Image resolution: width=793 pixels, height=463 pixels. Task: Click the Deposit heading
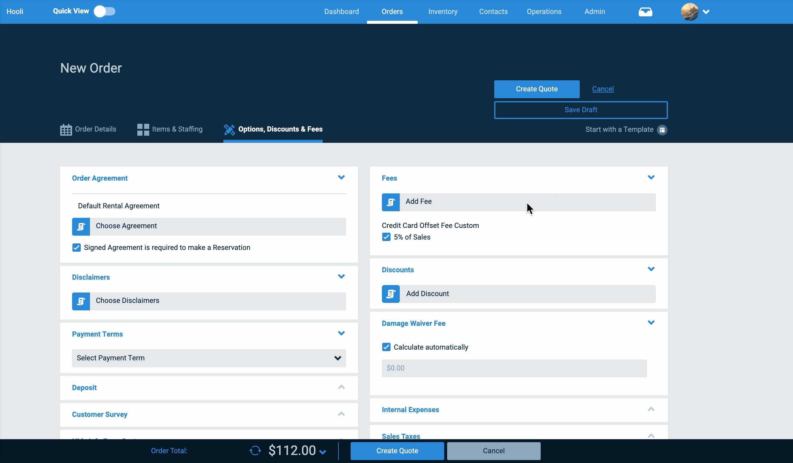(84, 388)
